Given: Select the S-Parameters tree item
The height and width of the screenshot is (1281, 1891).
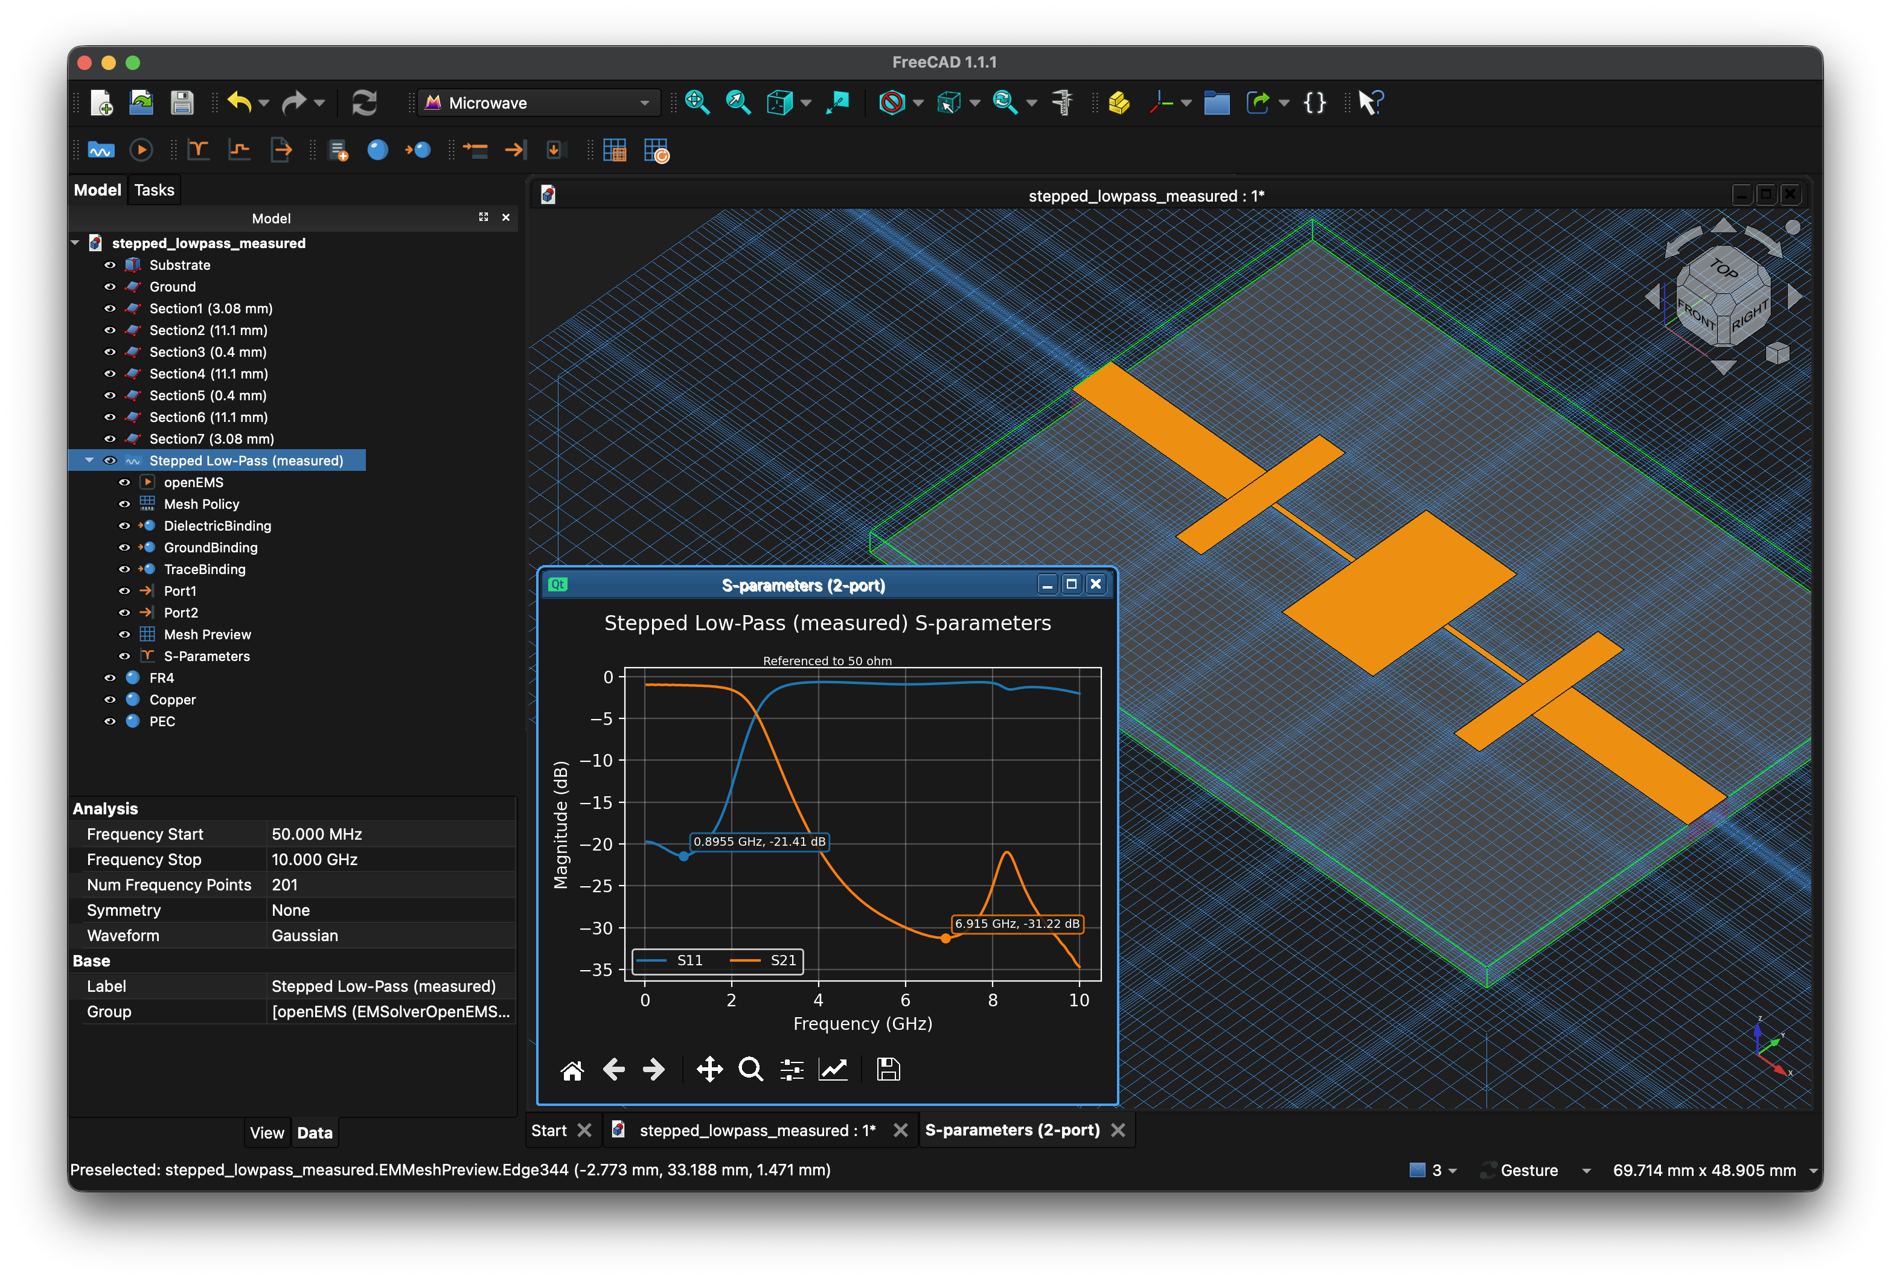Looking at the screenshot, I should point(206,656).
